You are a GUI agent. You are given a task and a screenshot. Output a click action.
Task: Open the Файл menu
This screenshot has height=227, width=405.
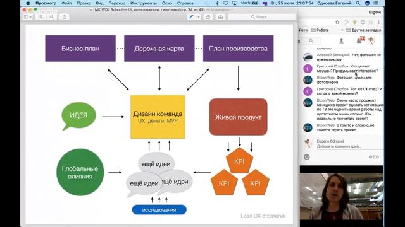pos(66,3)
